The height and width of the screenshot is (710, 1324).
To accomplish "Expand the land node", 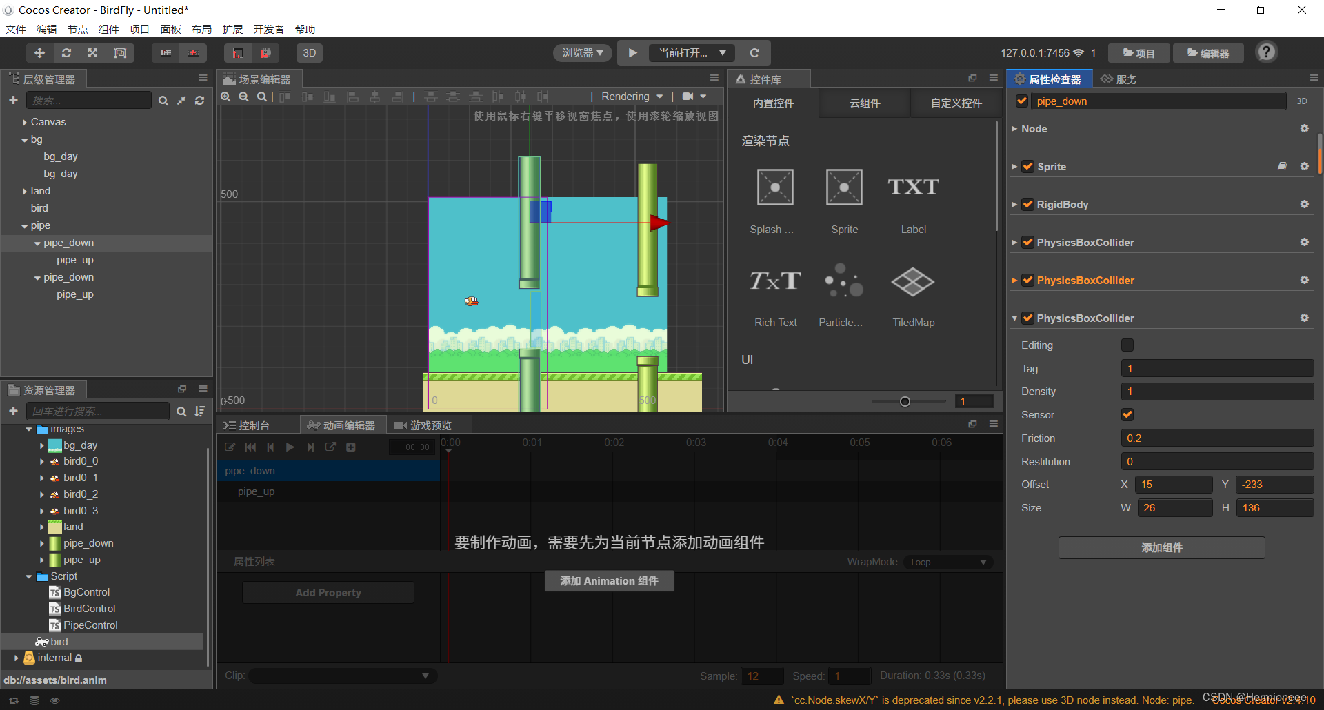I will point(25,192).
